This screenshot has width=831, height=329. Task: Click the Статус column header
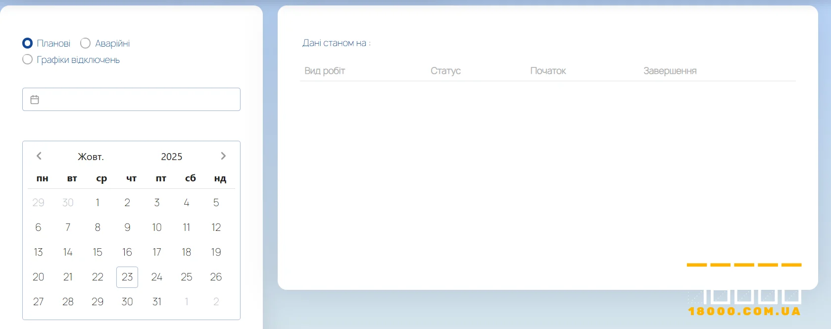point(445,71)
